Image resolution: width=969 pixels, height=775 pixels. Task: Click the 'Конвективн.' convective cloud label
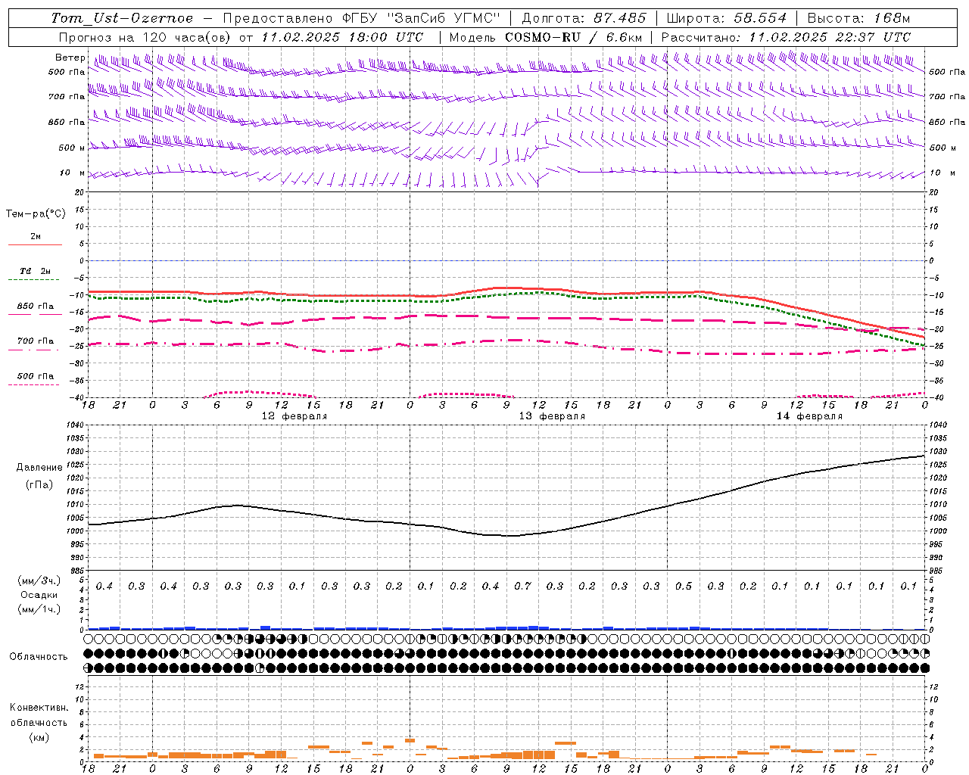39,708
